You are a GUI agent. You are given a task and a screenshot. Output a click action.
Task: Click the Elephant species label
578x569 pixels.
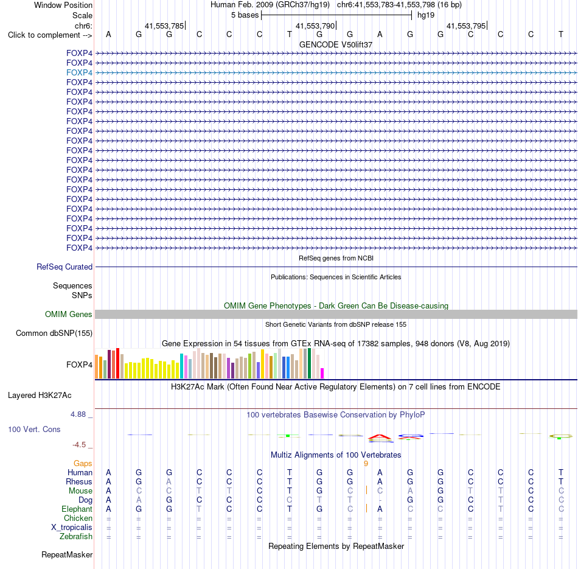point(77,509)
